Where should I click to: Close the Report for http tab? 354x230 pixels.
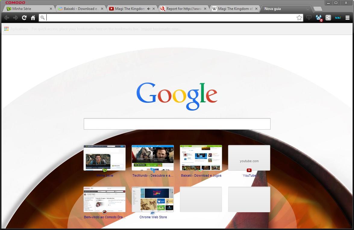pyautogui.click(x=205, y=9)
